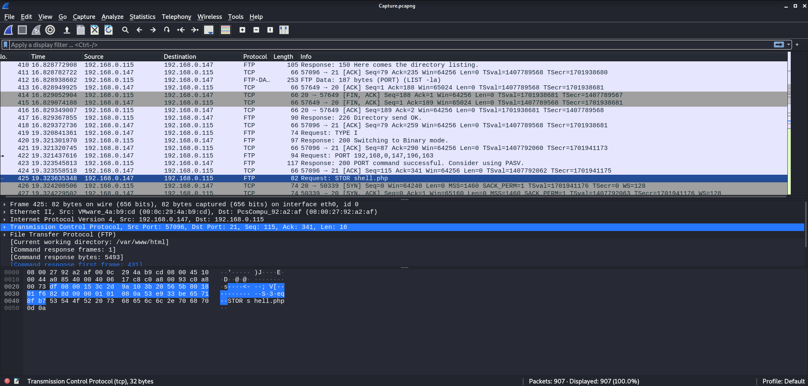Stop capturing packets square icon
Viewport: 808px width, 386px height.
click(22, 30)
